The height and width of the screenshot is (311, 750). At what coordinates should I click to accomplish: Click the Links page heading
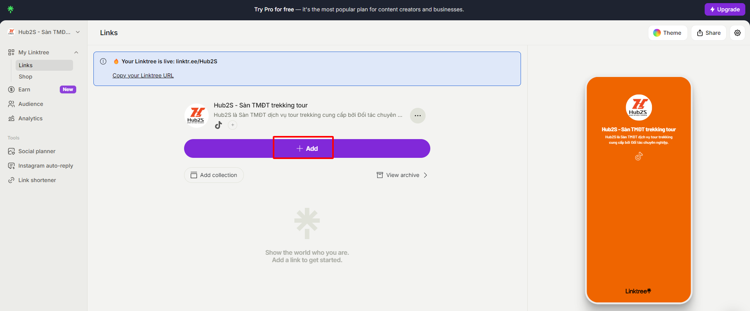tap(109, 33)
